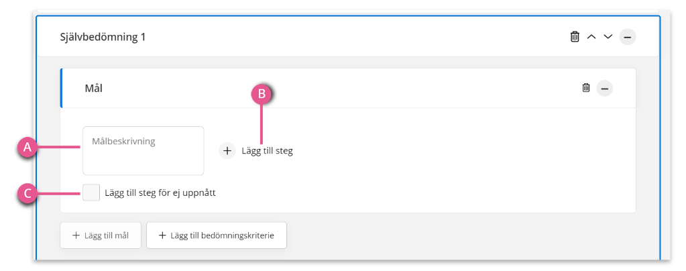This screenshot has width=686, height=271.
Task: Select the Självbedömning 1 header title
Action: pyautogui.click(x=103, y=37)
